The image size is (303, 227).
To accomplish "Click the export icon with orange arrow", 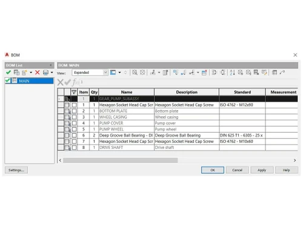I will point(264,73).
